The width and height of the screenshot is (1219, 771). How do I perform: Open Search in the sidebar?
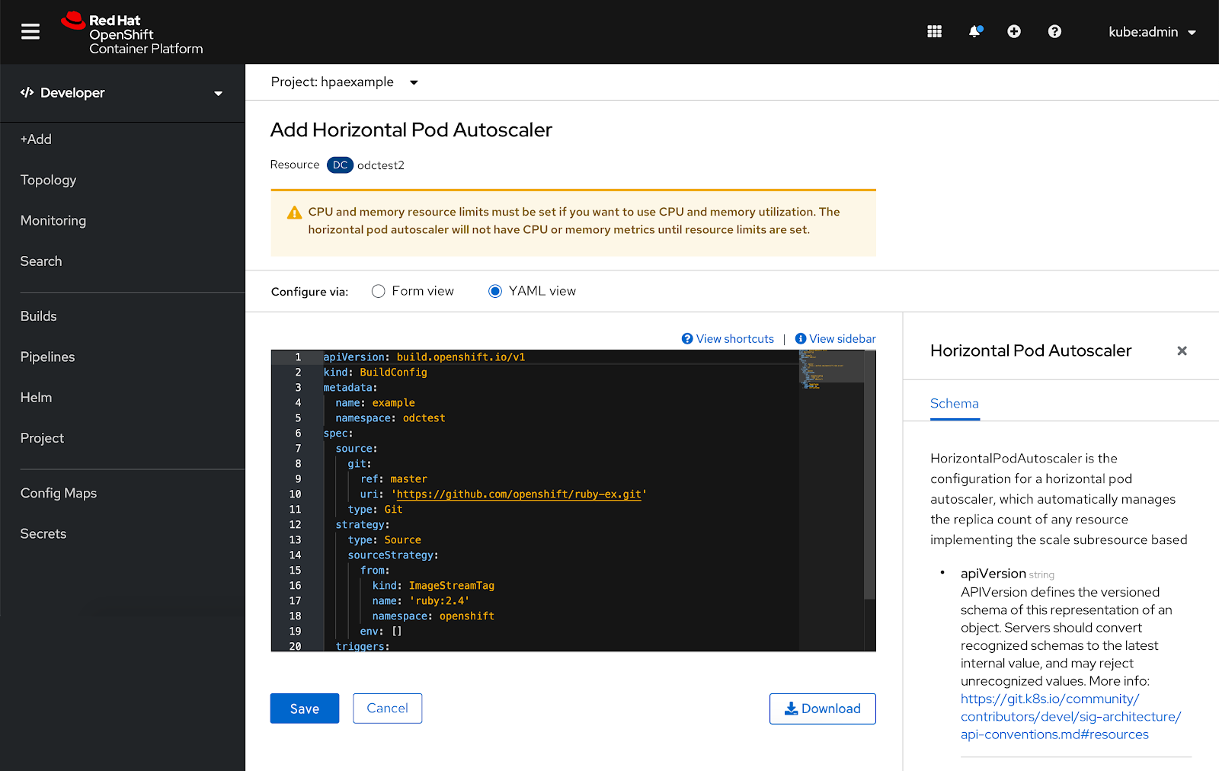point(41,261)
